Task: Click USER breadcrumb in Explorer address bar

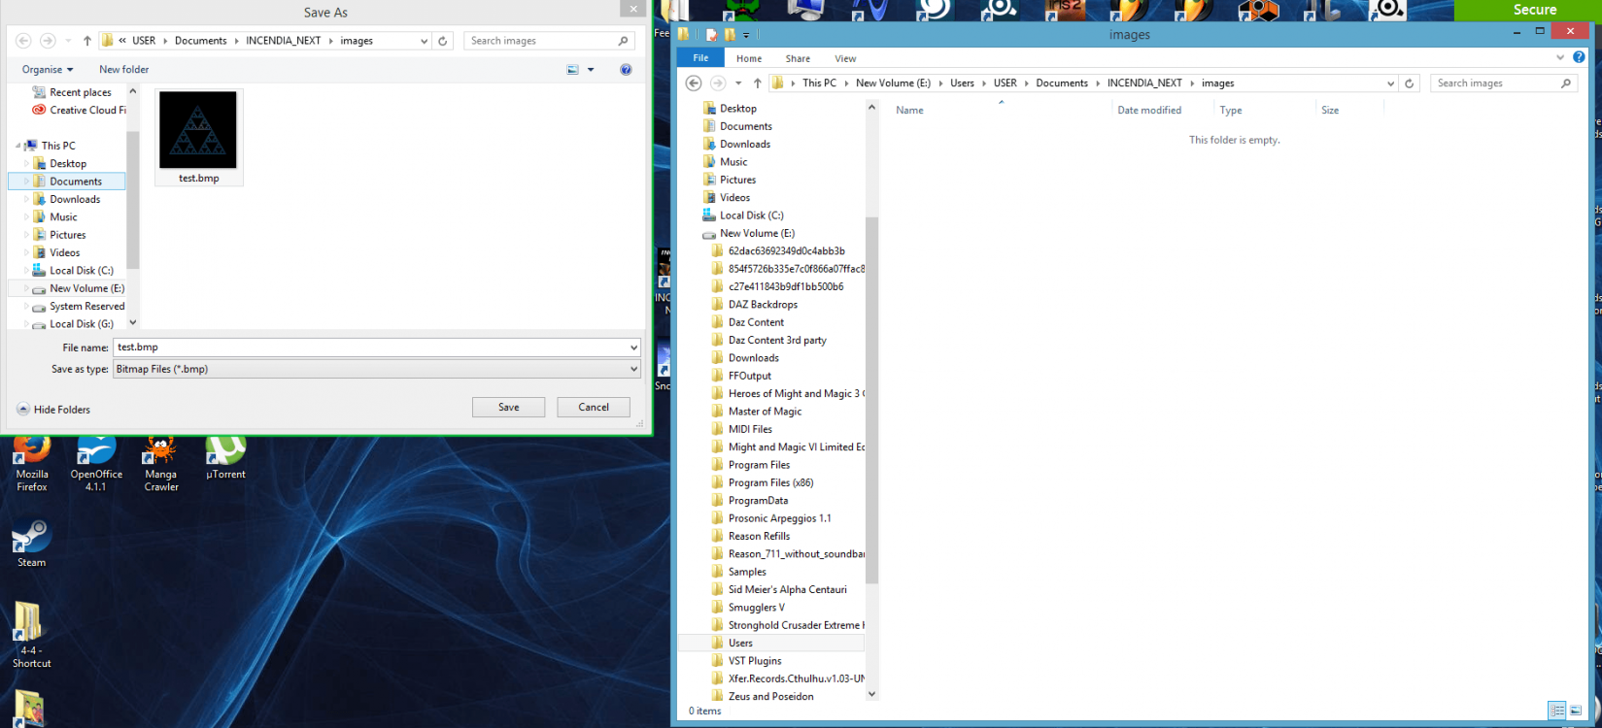Action: (1005, 83)
